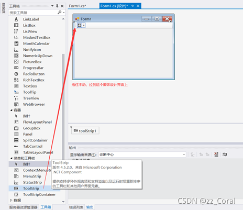Pin the Form1.cs design tab
Viewport: 243px width, 210px height.
pyautogui.click(x=132, y=6)
